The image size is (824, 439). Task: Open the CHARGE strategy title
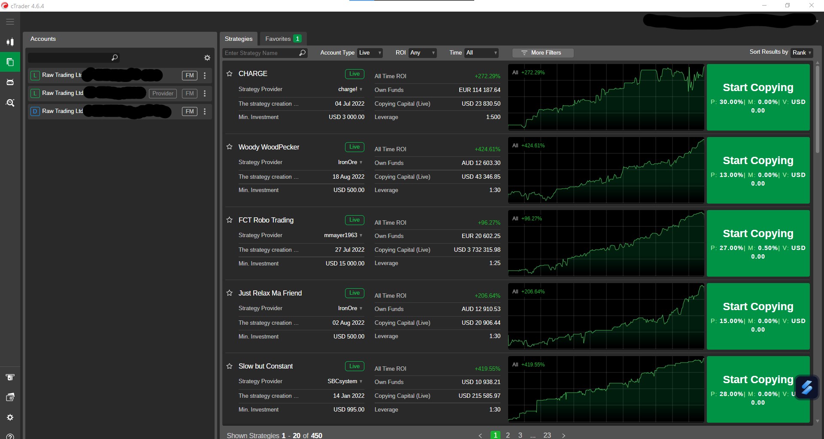click(253, 74)
